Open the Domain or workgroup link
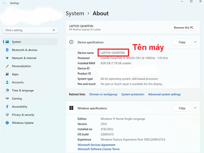 (103, 94)
